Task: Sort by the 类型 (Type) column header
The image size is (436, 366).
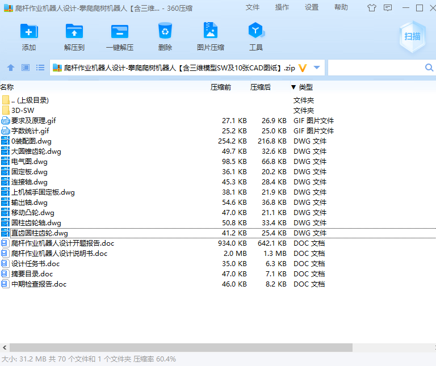Action: coord(305,87)
